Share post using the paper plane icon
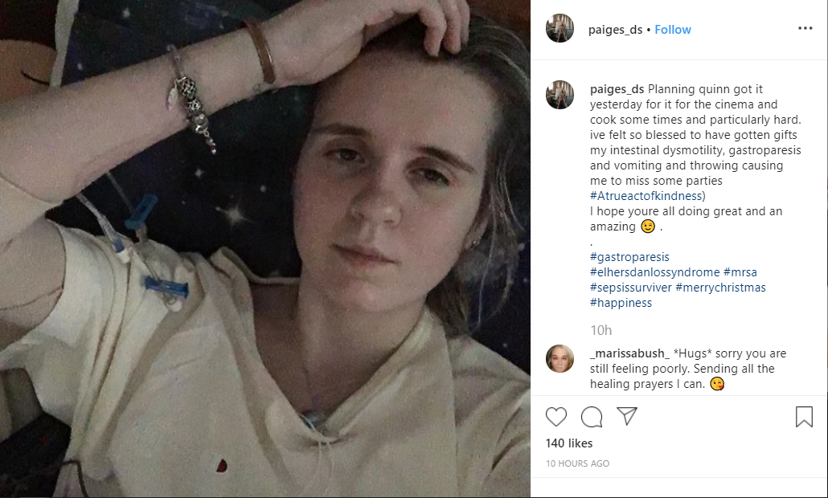This screenshot has height=498, width=828. click(627, 416)
